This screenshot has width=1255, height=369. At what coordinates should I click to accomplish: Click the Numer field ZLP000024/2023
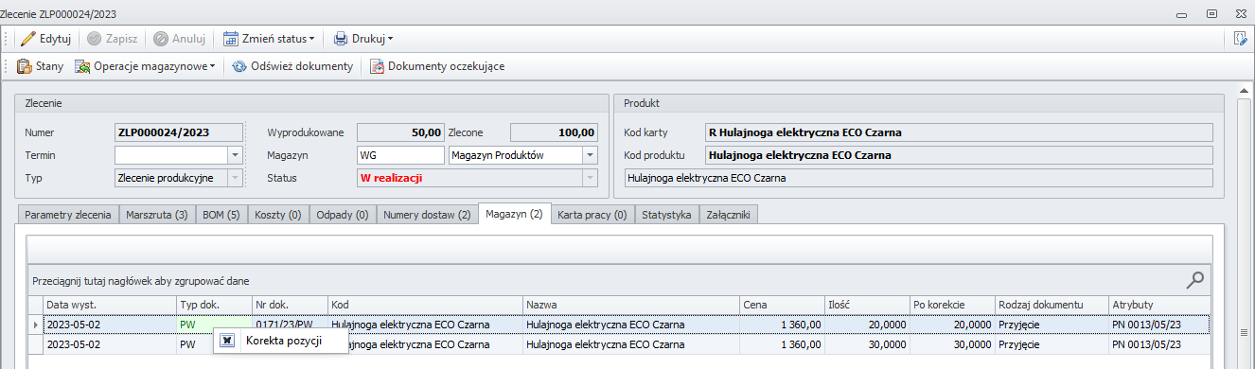(179, 132)
